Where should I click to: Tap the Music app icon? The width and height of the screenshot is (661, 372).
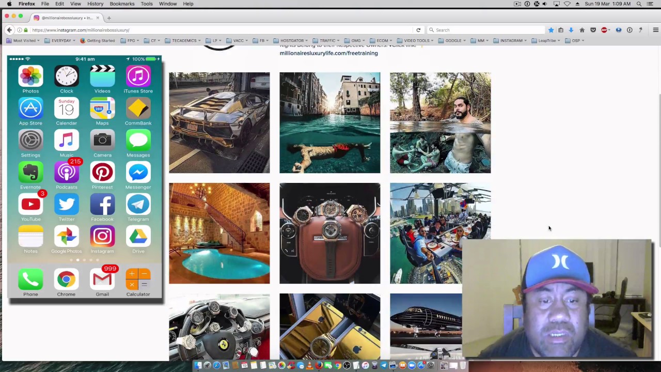[67, 141]
